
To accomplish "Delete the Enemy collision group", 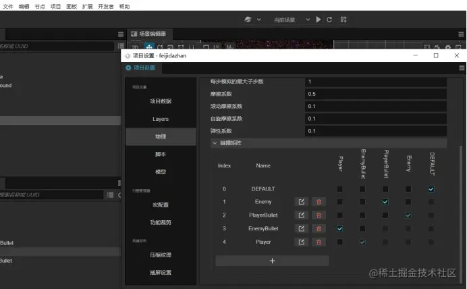I will click(319, 202).
